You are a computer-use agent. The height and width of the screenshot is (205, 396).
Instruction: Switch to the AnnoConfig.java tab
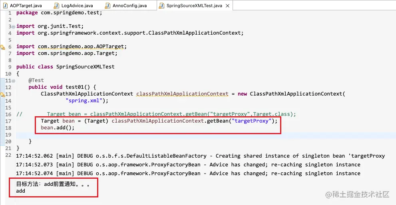[126, 5]
